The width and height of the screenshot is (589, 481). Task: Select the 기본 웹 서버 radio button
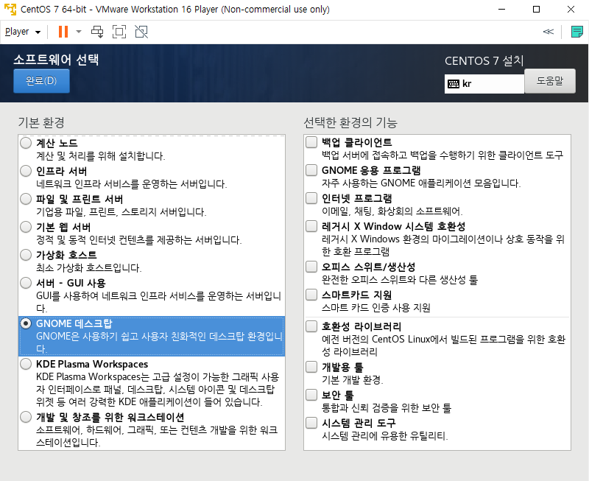coord(26,227)
